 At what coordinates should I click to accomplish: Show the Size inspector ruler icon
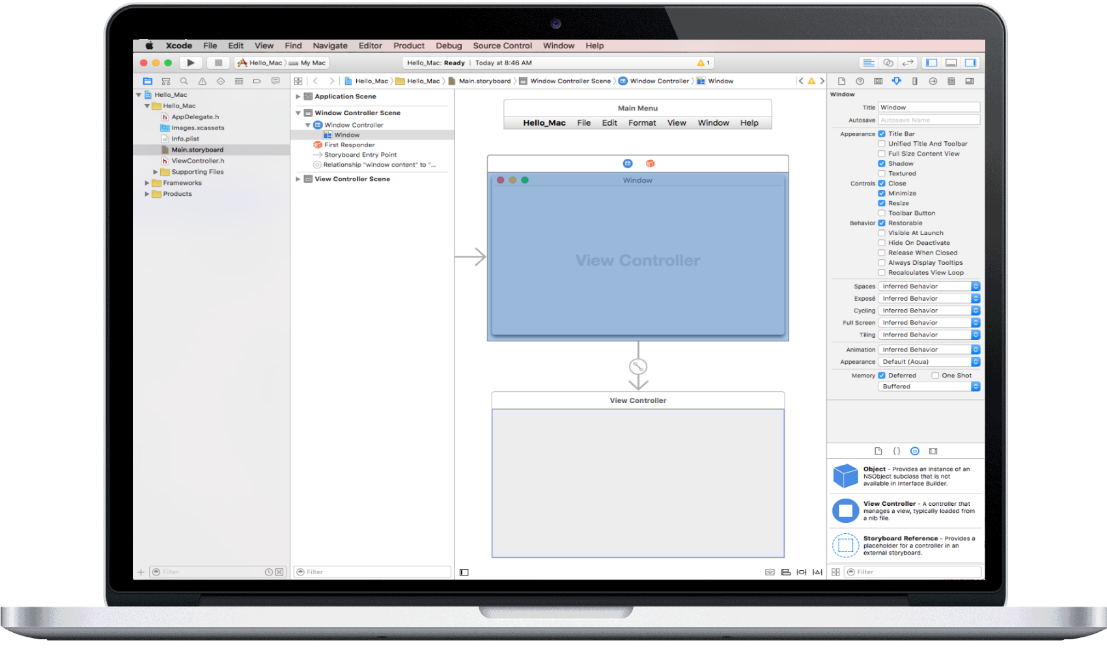(915, 81)
